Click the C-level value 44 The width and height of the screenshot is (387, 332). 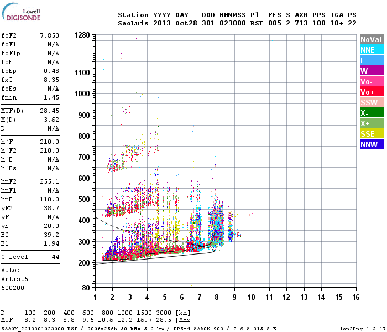55,257
